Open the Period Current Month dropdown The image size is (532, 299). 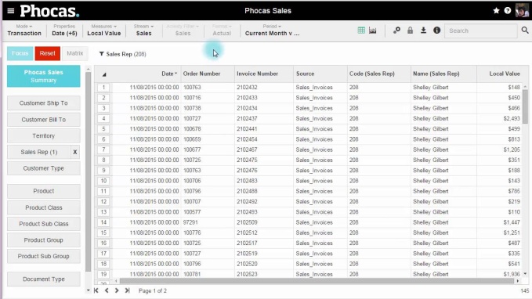pyautogui.click(x=272, y=30)
